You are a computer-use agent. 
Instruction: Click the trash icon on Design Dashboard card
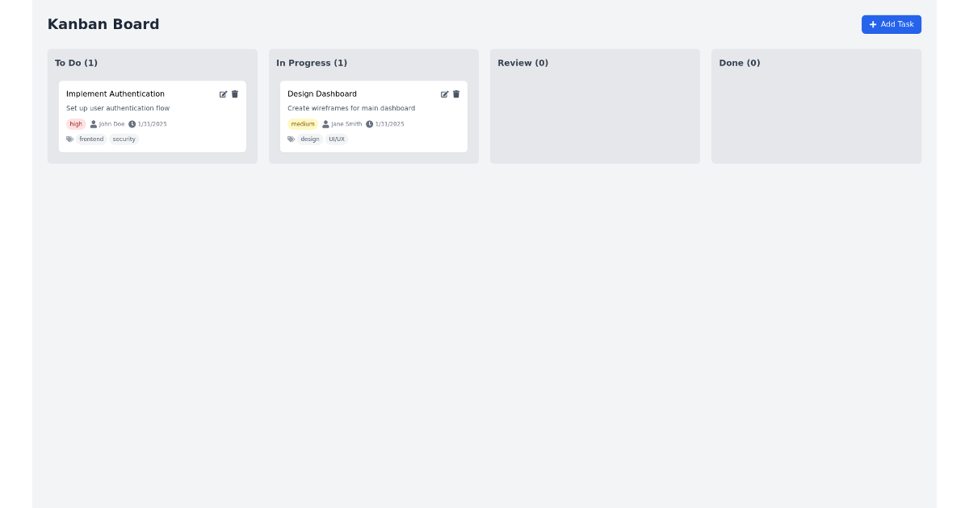[x=456, y=94]
